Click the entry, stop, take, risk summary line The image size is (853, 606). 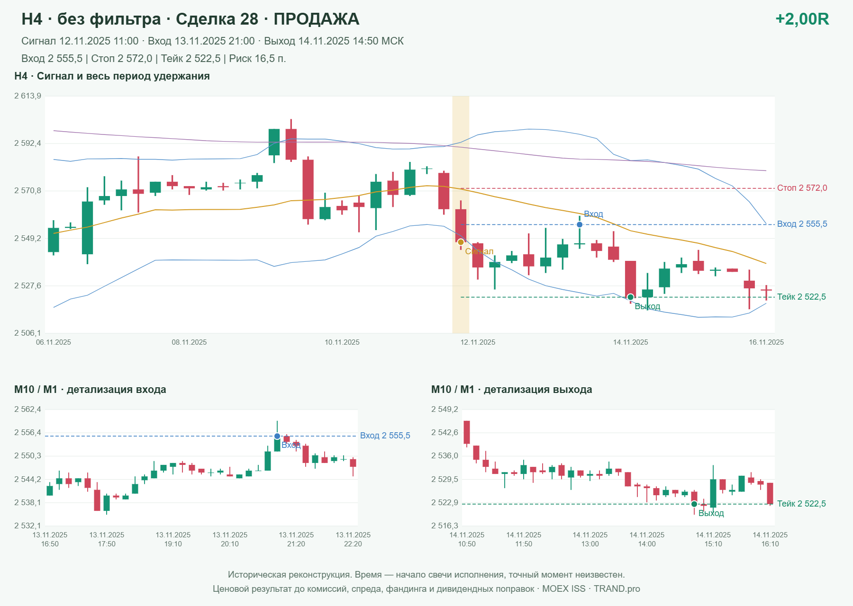pyautogui.click(x=154, y=59)
